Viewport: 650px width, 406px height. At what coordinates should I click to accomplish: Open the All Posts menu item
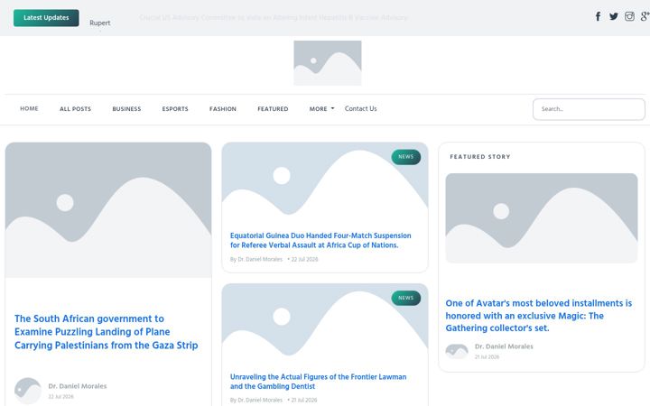tap(76, 109)
